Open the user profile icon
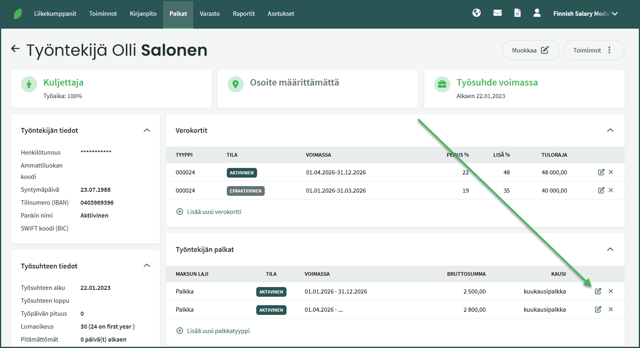 tap(537, 13)
